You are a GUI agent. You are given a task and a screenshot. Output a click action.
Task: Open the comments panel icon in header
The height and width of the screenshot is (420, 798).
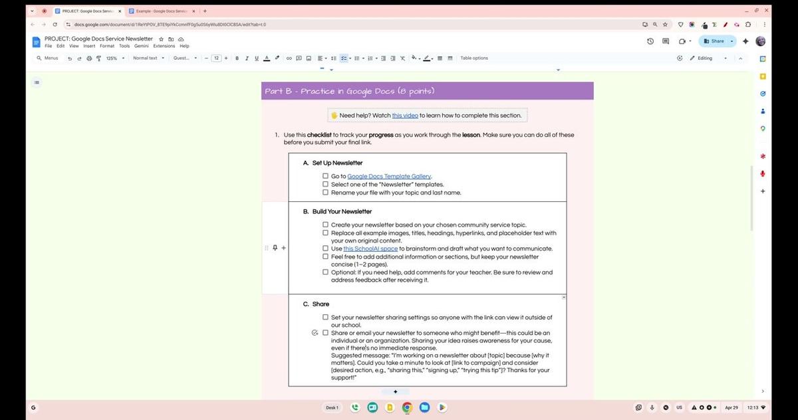click(666, 41)
